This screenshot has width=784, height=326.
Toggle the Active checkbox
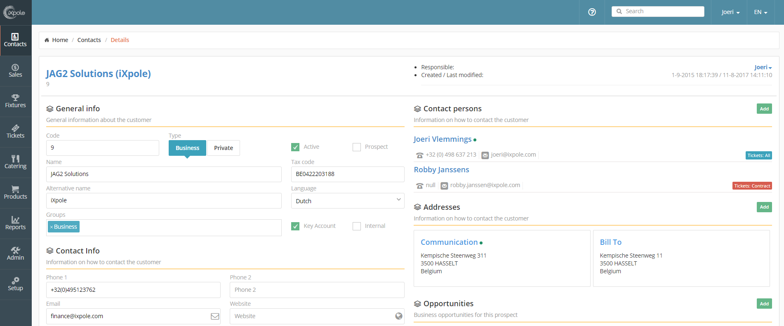click(x=295, y=147)
